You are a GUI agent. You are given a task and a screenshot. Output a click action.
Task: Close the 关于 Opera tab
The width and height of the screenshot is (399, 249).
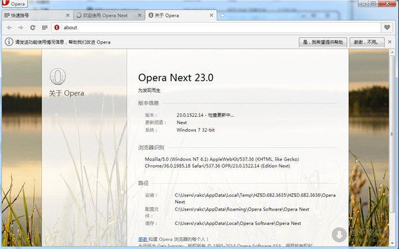(x=211, y=15)
